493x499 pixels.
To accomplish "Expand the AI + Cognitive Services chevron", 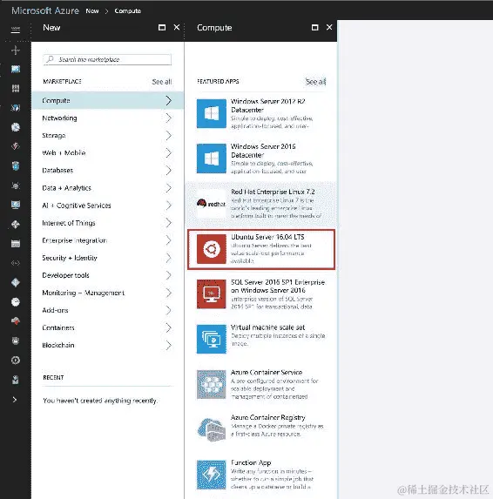I will pos(169,206).
